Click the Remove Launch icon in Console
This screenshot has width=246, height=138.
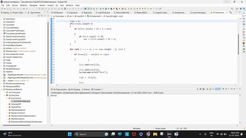[201, 89]
